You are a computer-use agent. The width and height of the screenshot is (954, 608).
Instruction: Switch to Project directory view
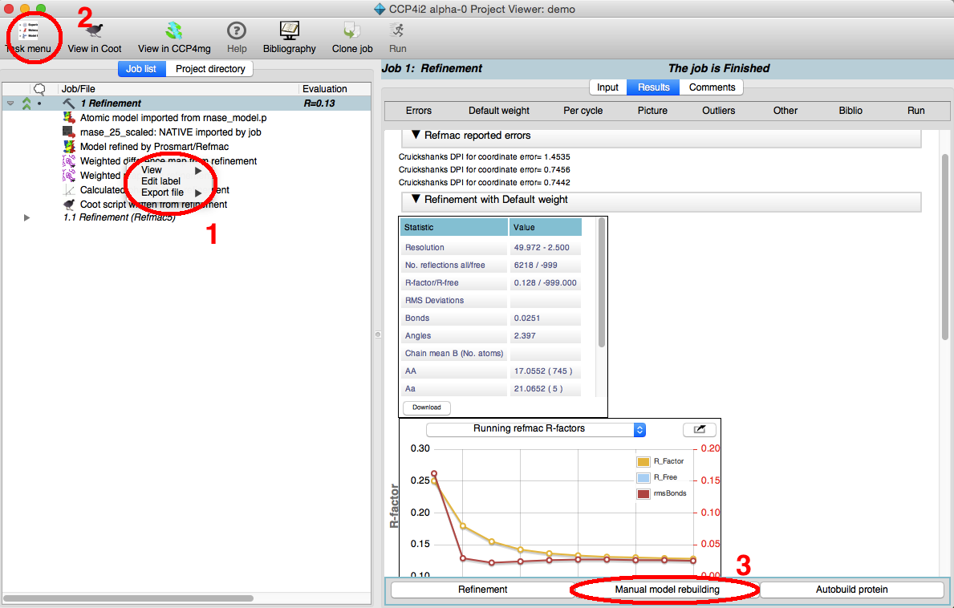click(x=210, y=69)
